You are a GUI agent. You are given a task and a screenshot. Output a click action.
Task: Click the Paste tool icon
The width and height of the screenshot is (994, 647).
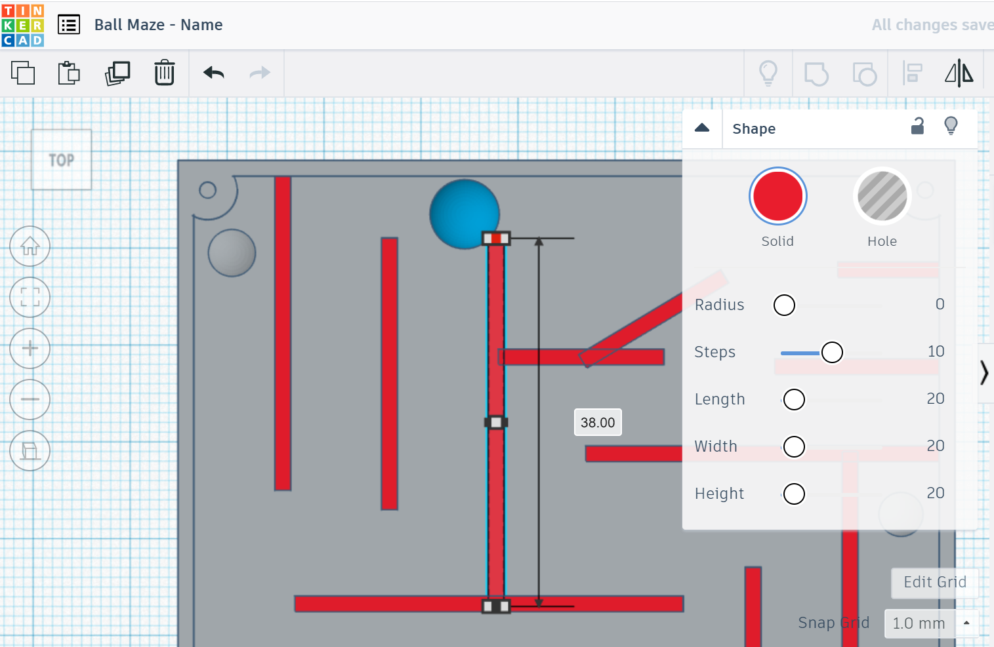(x=69, y=73)
